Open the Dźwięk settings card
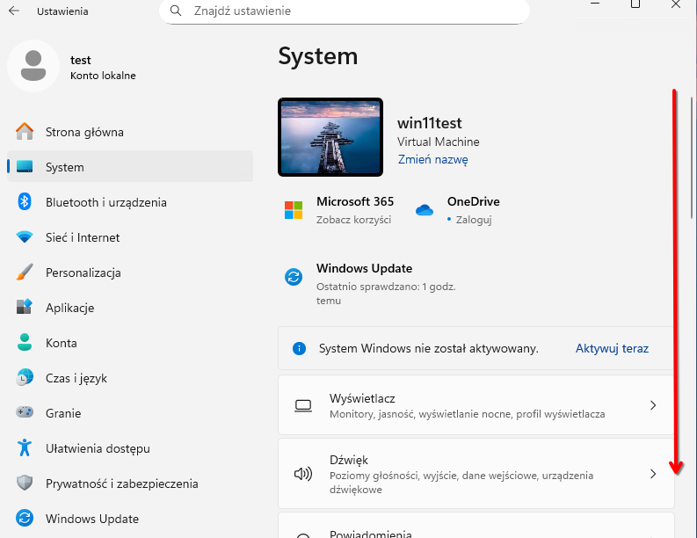Viewport: 697px width, 538px height. click(476, 474)
